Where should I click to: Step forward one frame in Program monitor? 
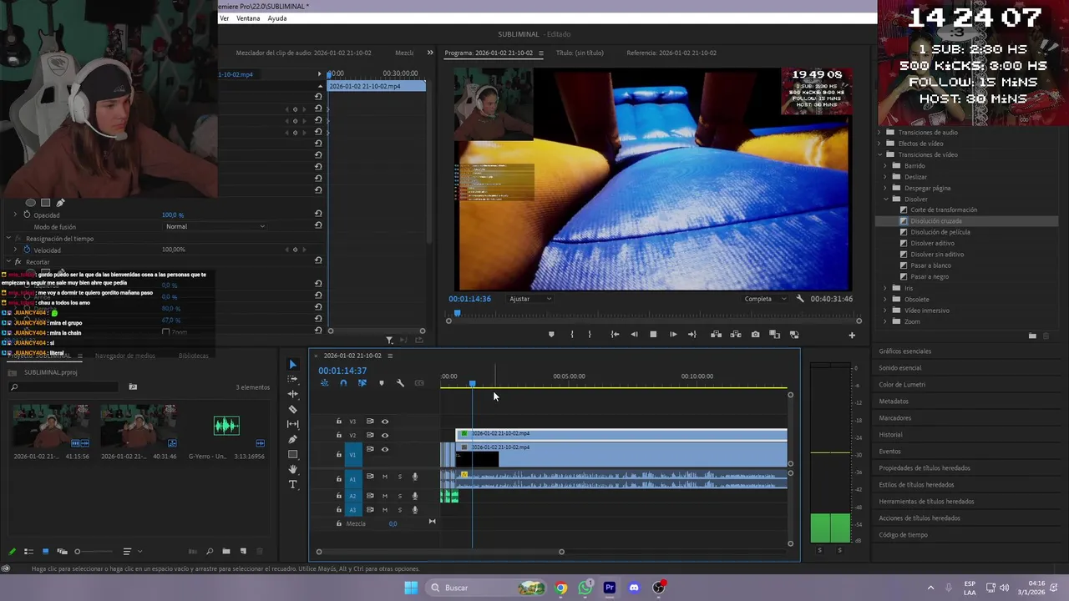673,335
